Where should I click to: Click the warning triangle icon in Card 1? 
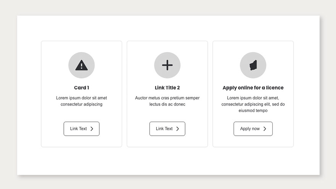[x=81, y=66]
